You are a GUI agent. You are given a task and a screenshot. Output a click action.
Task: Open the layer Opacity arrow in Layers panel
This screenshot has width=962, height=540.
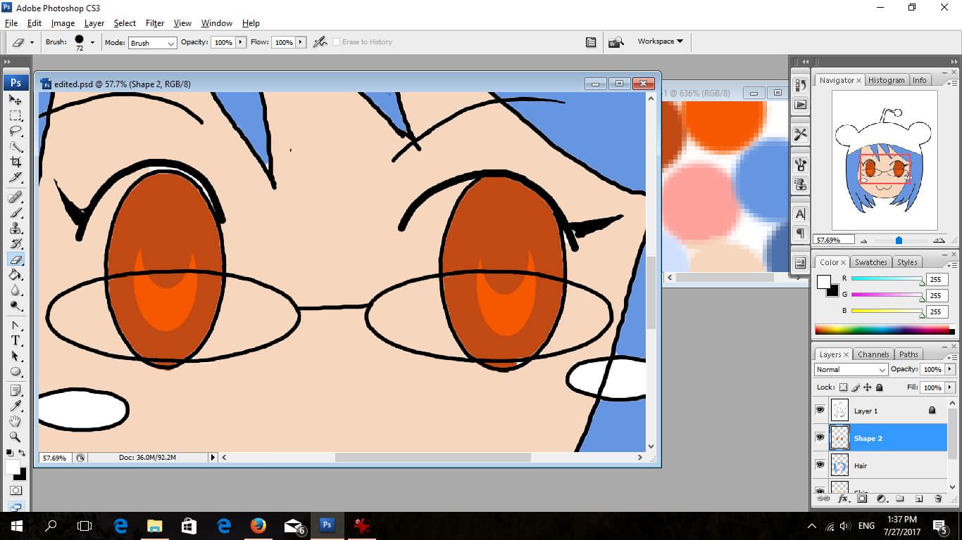950,369
